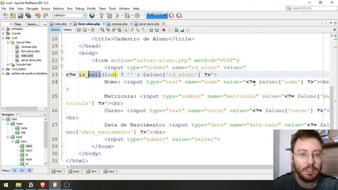Run the project with the green play icon
This screenshot has width=338, height=190.
117,15
